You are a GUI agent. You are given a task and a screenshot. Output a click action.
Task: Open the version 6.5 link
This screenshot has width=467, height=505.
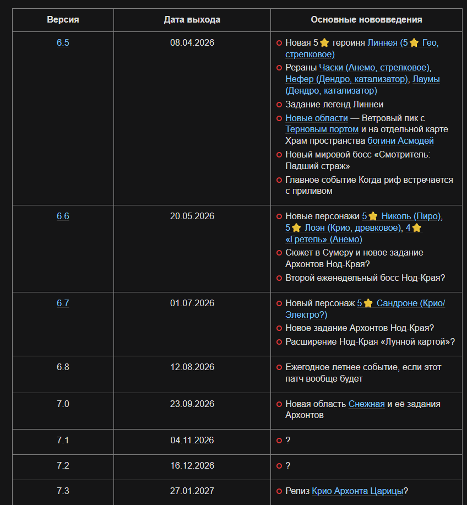(x=63, y=43)
